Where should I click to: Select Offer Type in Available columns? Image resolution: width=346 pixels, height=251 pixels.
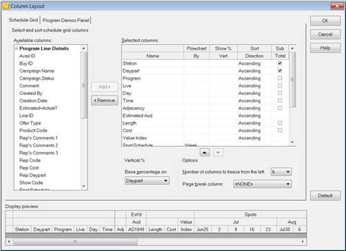[30, 123]
